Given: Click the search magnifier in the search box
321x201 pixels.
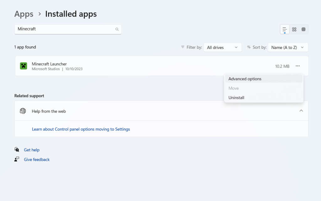Looking at the screenshot, I should [117, 29].
